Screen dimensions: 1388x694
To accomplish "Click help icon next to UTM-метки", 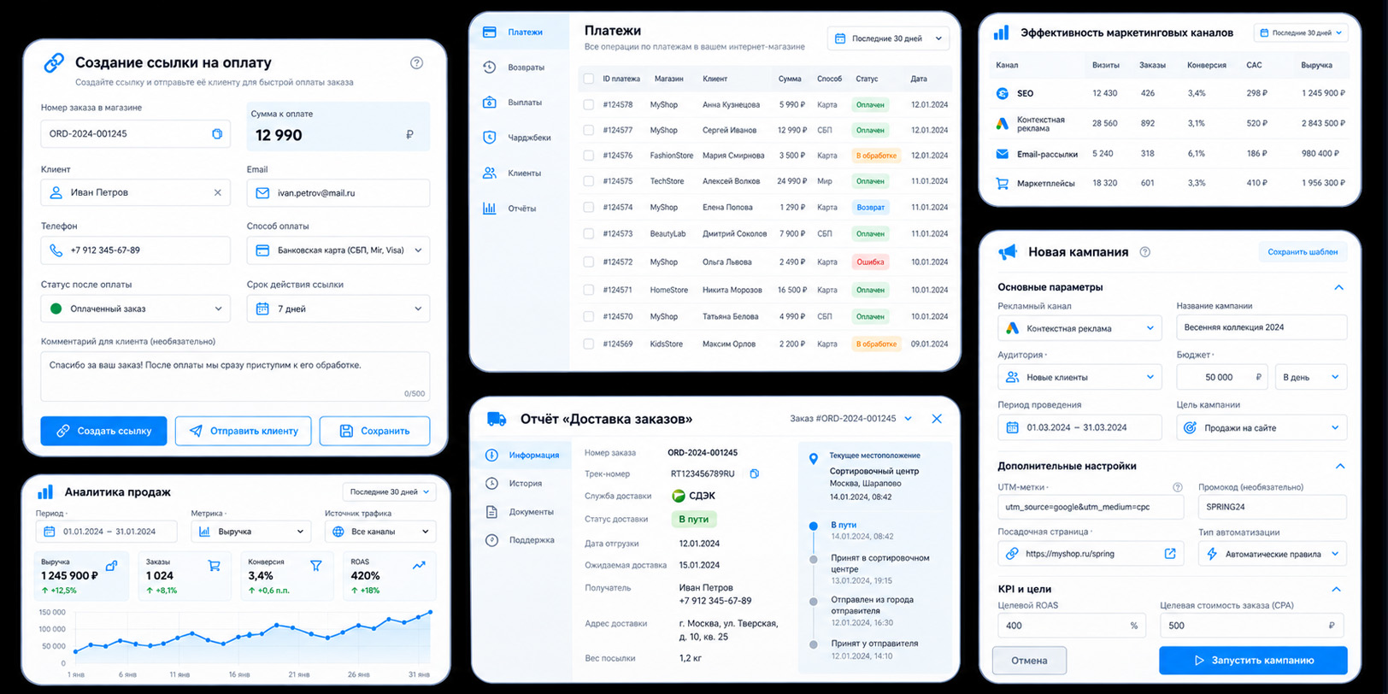I will [1177, 487].
